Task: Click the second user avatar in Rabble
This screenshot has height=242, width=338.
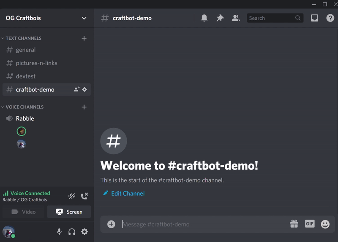Action: pyautogui.click(x=22, y=144)
